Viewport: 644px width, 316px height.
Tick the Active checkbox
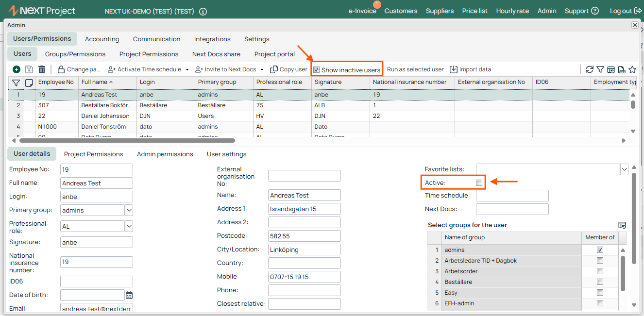(479, 183)
